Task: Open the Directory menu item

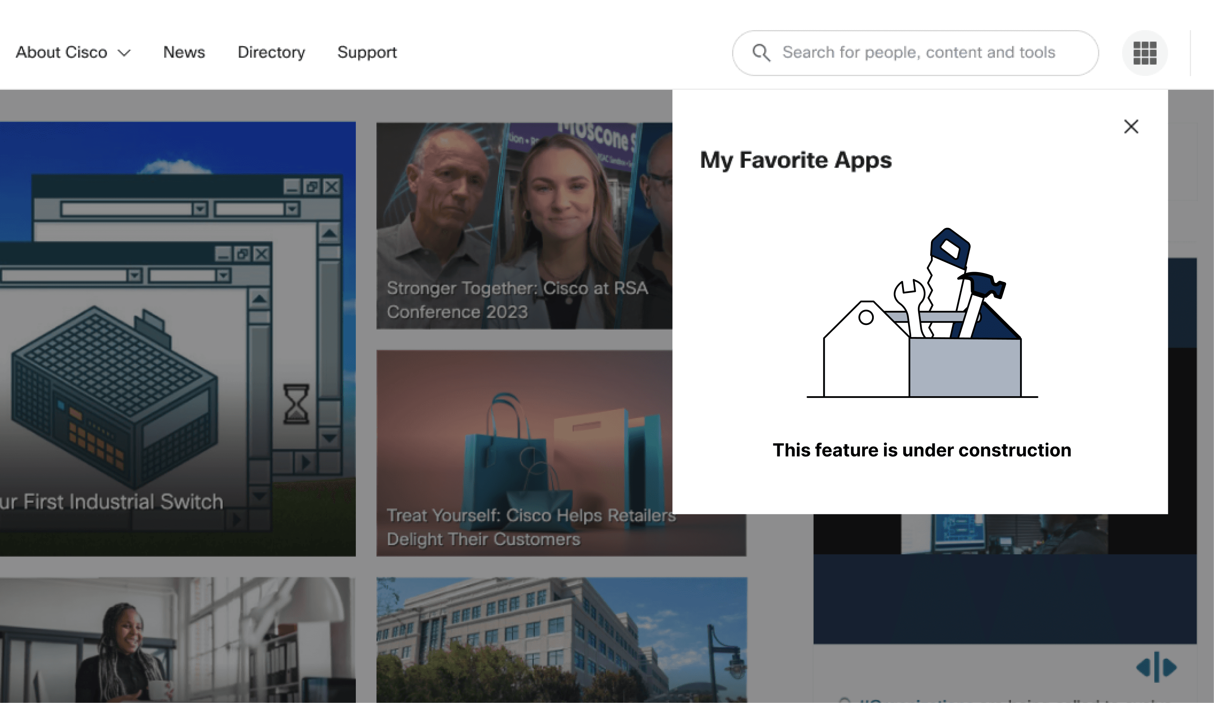Action: (x=271, y=52)
